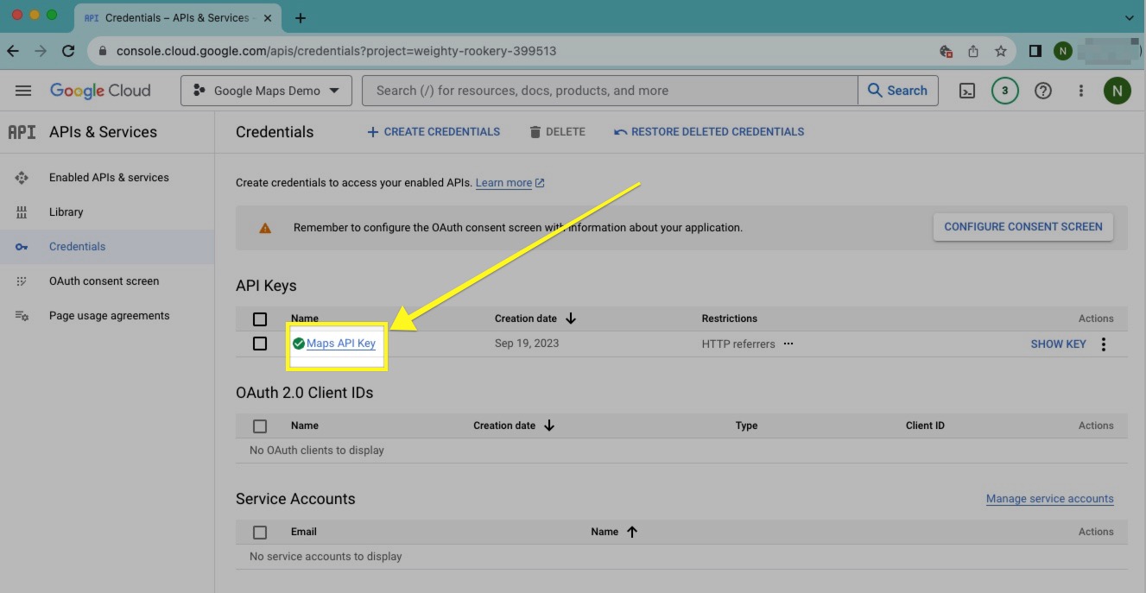Open the help question mark menu
Screen dimensions: 1146x593
pyautogui.click(x=1043, y=91)
